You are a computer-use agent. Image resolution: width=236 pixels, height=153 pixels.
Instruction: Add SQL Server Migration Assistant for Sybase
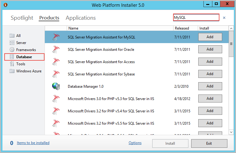click(x=210, y=74)
